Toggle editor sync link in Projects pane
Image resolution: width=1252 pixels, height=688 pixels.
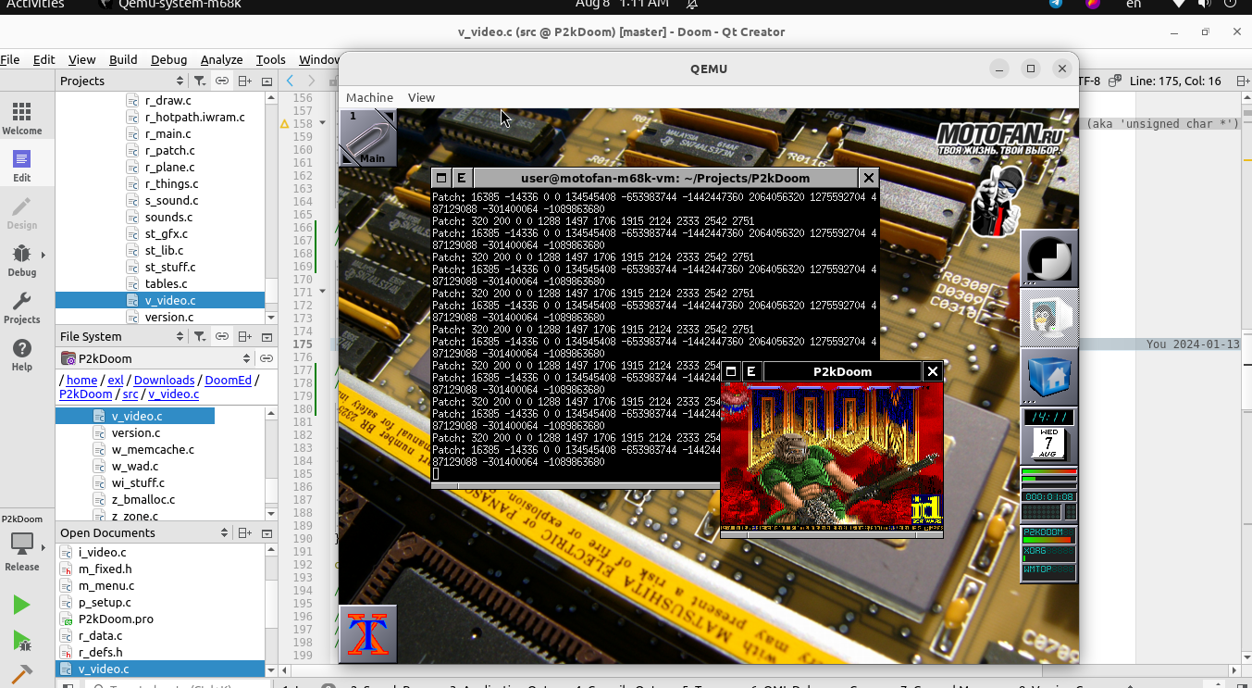pyautogui.click(x=222, y=81)
